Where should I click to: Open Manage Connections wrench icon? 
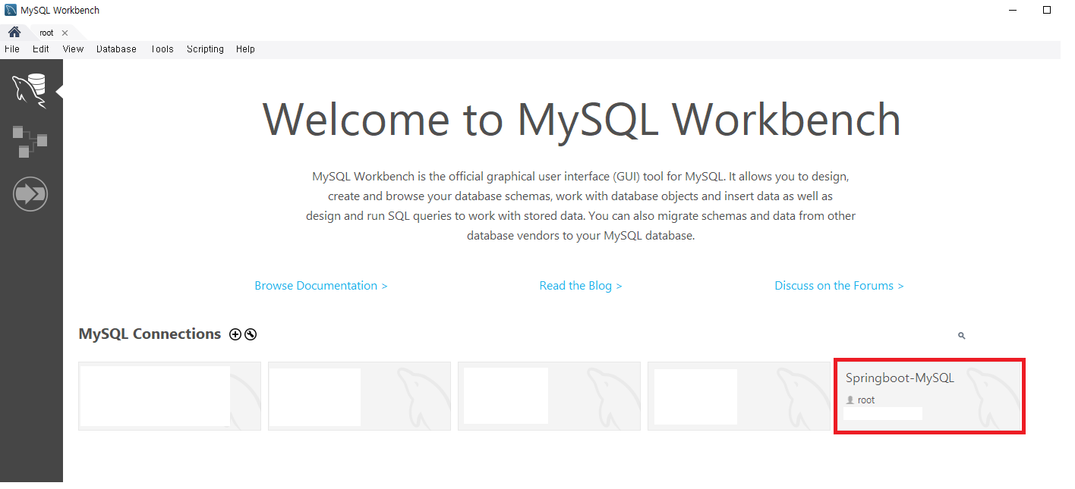point(251,334)
